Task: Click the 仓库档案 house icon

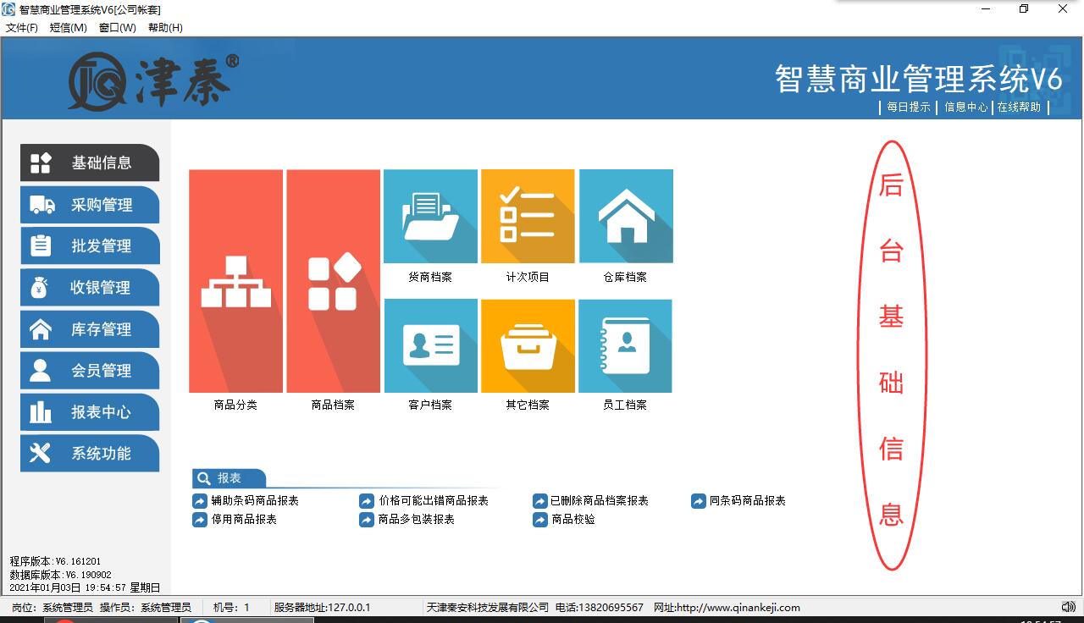Action: pos(626,217)
